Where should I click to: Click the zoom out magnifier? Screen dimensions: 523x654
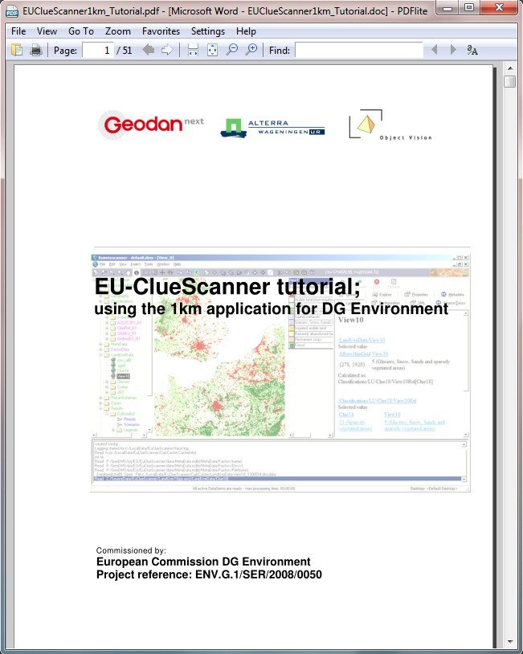(231, 50)
